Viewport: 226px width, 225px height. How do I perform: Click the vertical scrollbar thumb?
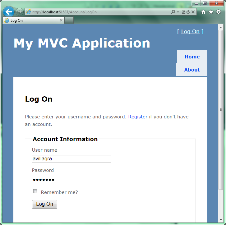point(221,110)
